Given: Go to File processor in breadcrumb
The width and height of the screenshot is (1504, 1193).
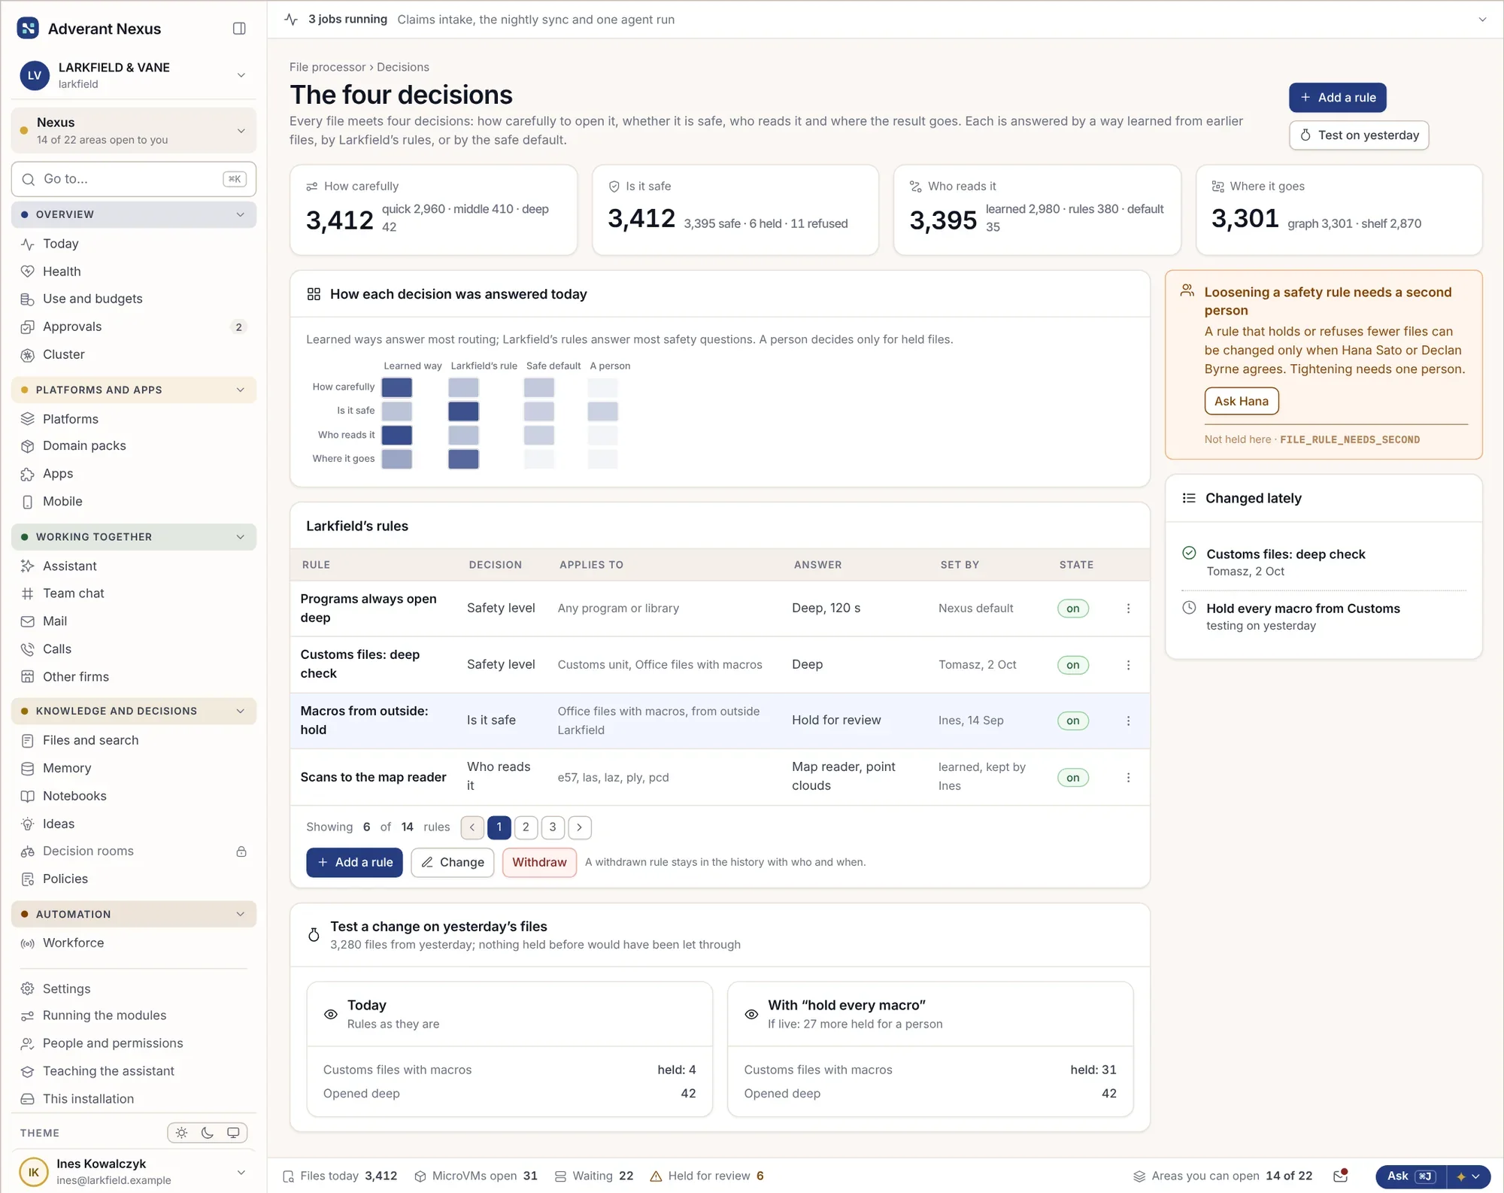Looking at the screenshot, I should coord(327,67).
